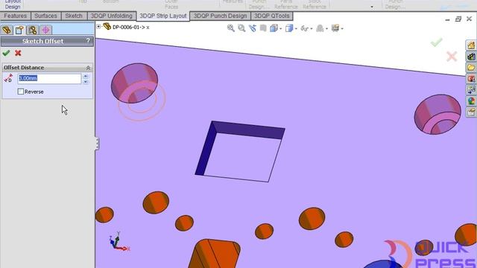Open Hide/Show Items dropdown arrow

pos(312,29)
